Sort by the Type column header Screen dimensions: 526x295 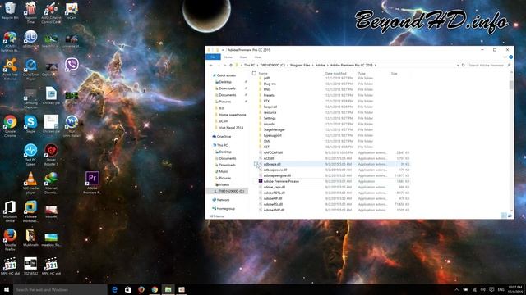point(362,73)
